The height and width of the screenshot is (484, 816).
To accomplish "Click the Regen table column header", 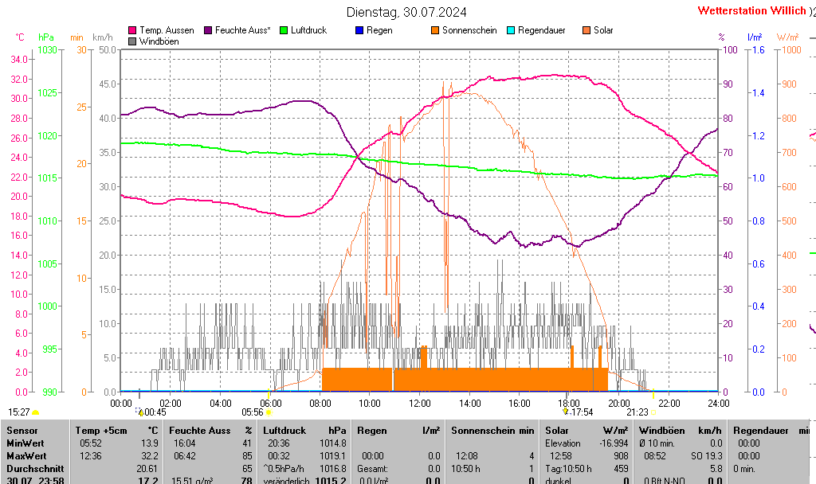I will (x=371, y=431).
